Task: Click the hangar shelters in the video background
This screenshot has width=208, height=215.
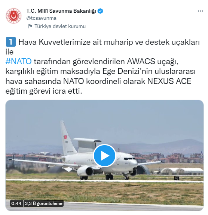Action: (x=182, y=171)
